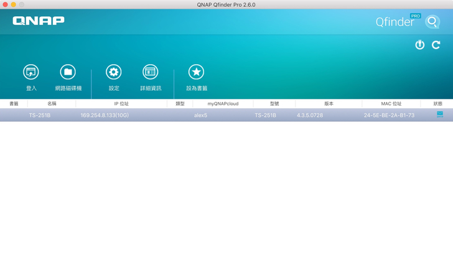Click the 類型 column header
The image size is (453, 255).
[x=180, y=104]
